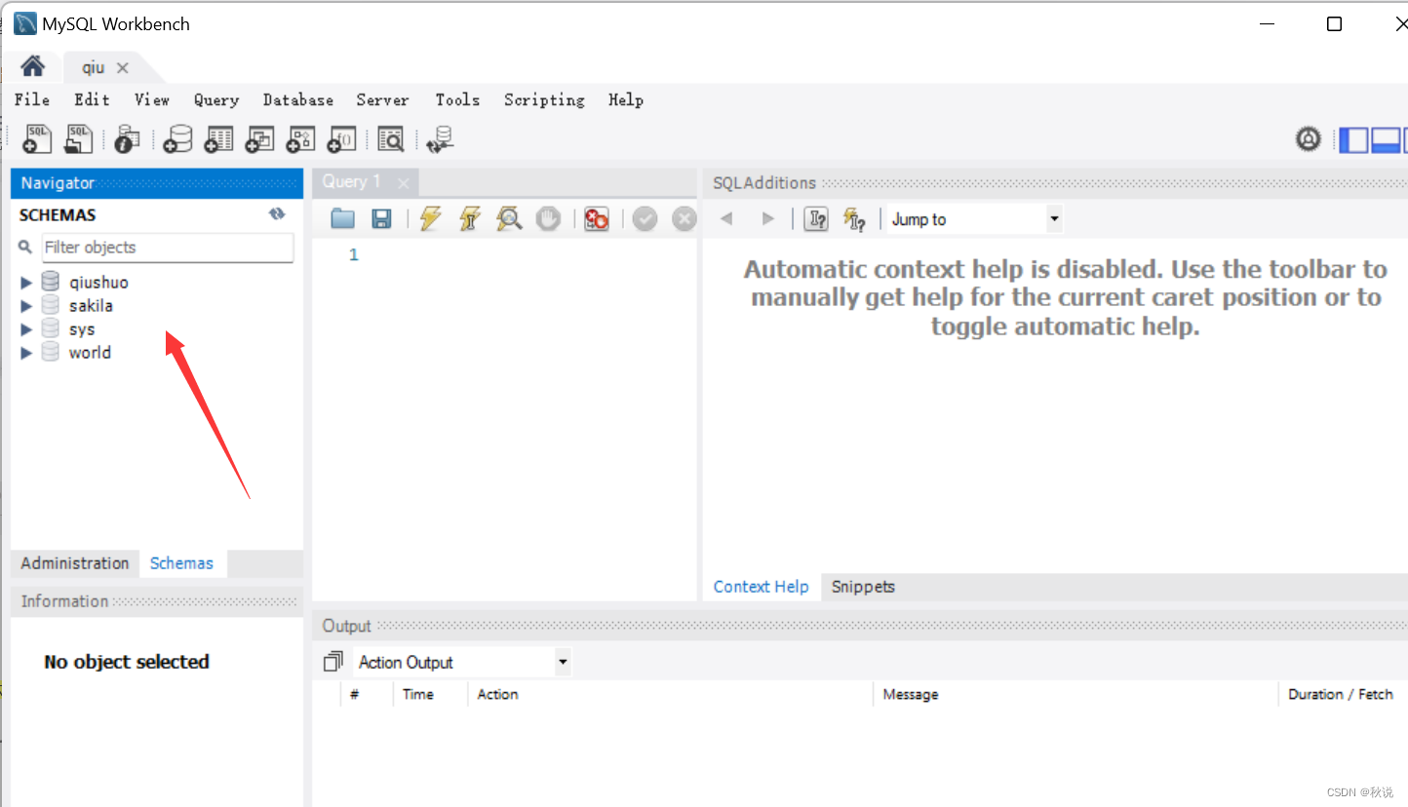Select the sys schema name

[x=82, y=329]
